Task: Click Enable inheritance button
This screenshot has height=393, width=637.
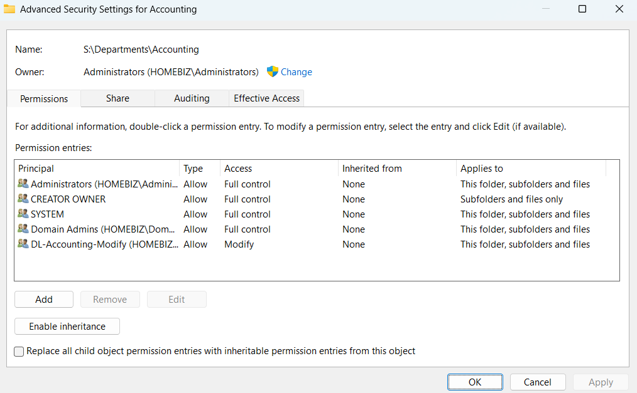Action: 67,326
